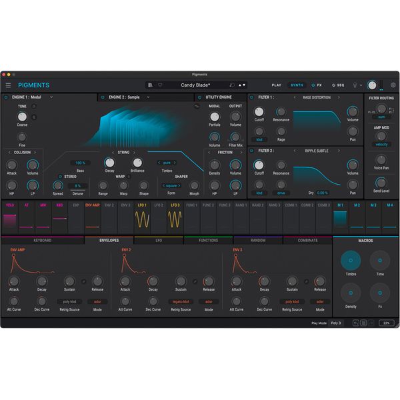Open the hamburger main menu
The width and height of the screenshot is (400, 400).
(8, 85)
